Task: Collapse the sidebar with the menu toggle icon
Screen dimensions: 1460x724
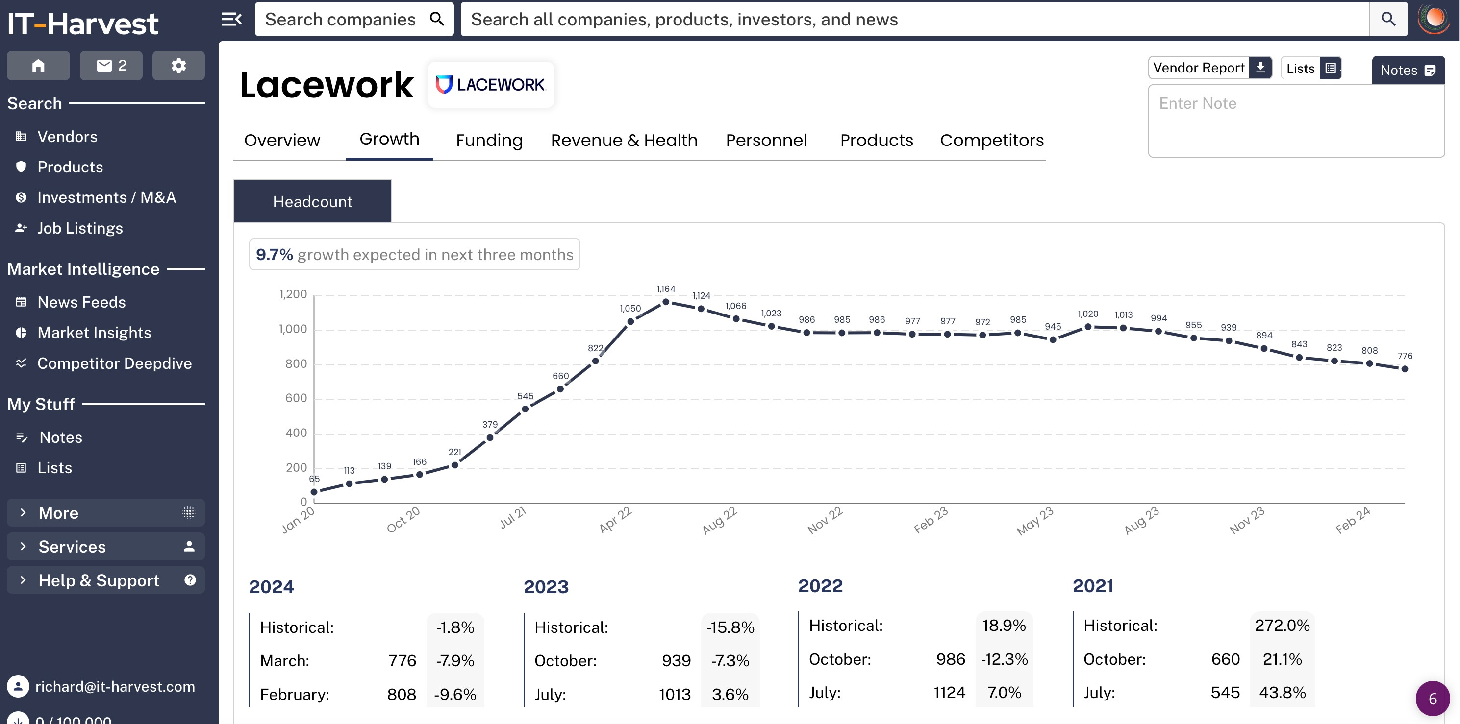Action: [231, 19]
